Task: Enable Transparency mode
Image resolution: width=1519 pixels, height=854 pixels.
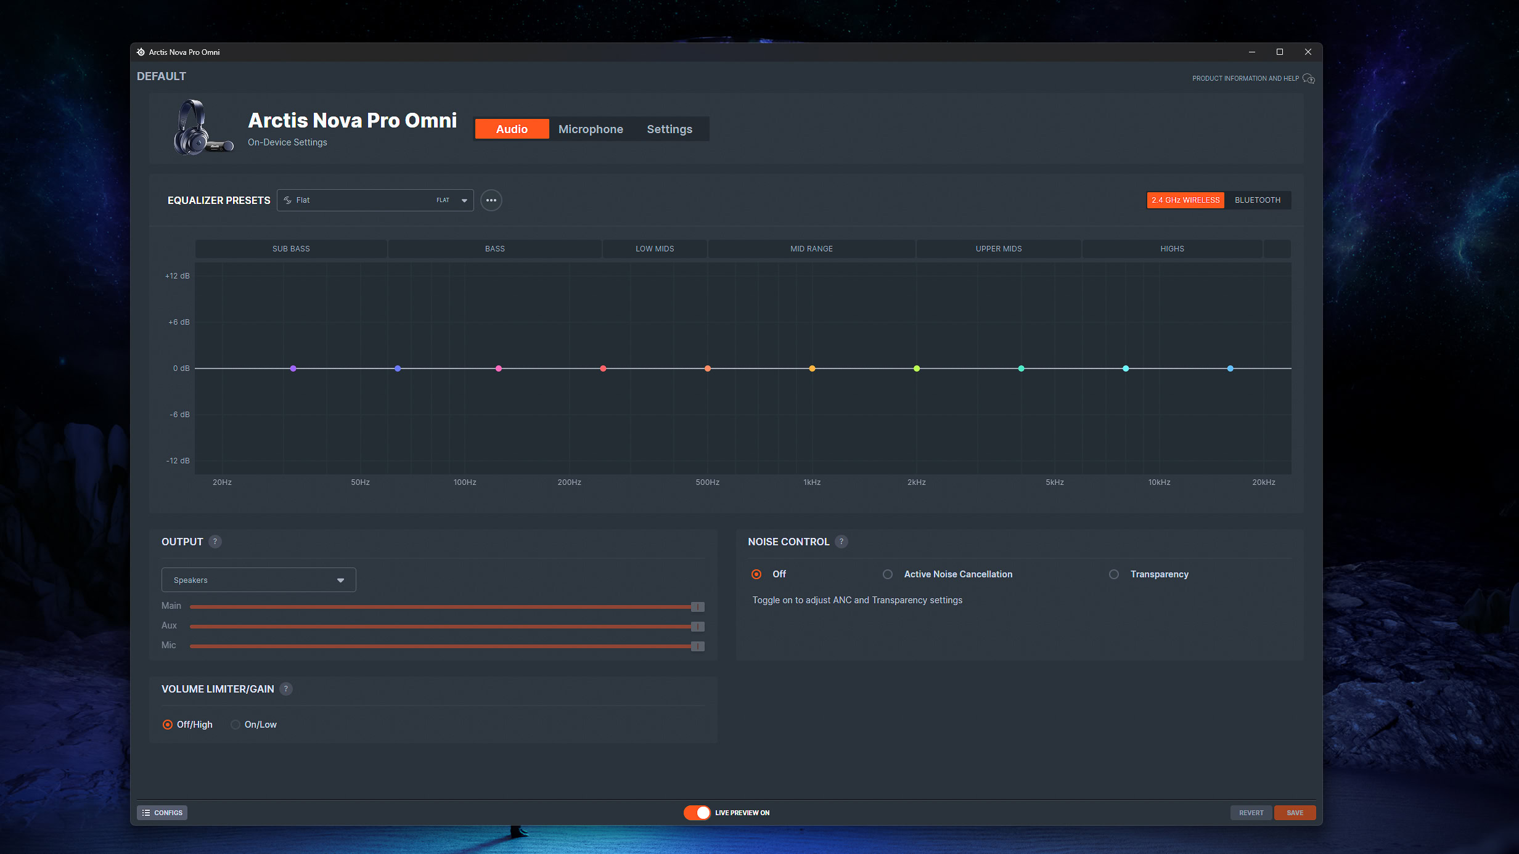Action: tap(1114, 574)
